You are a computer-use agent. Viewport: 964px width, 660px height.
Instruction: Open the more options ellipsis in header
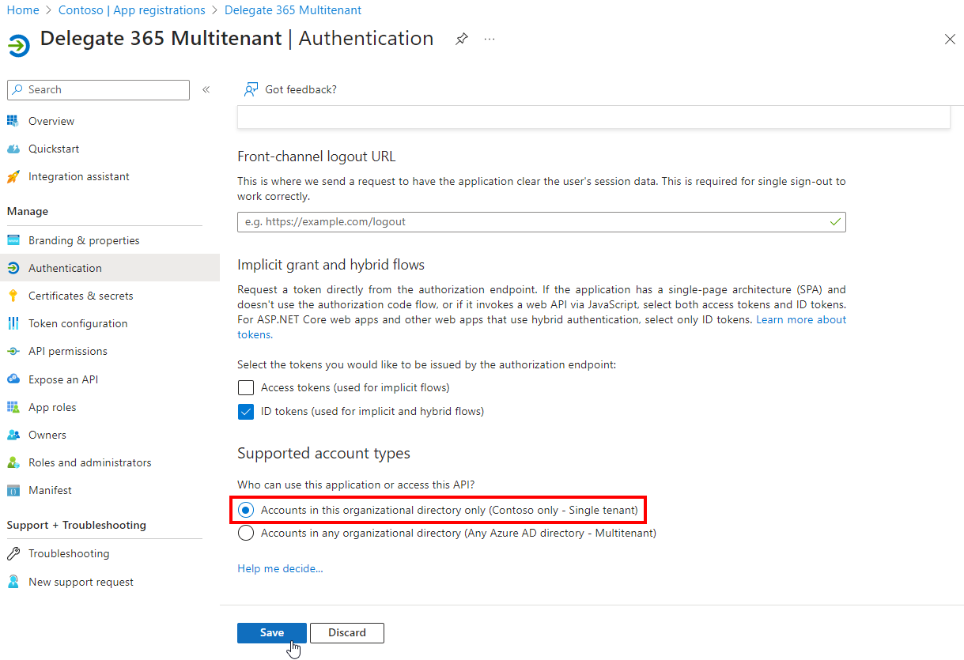(x=490, y=39)
